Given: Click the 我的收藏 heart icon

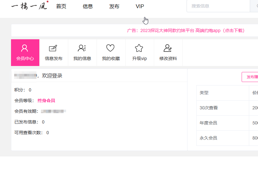Looking at the screenshot, I should [110, 48].
